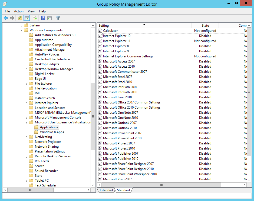Screen dimensions: 254x201
Task: Select Task Scheduler in the tree
Action: [45, 185]
